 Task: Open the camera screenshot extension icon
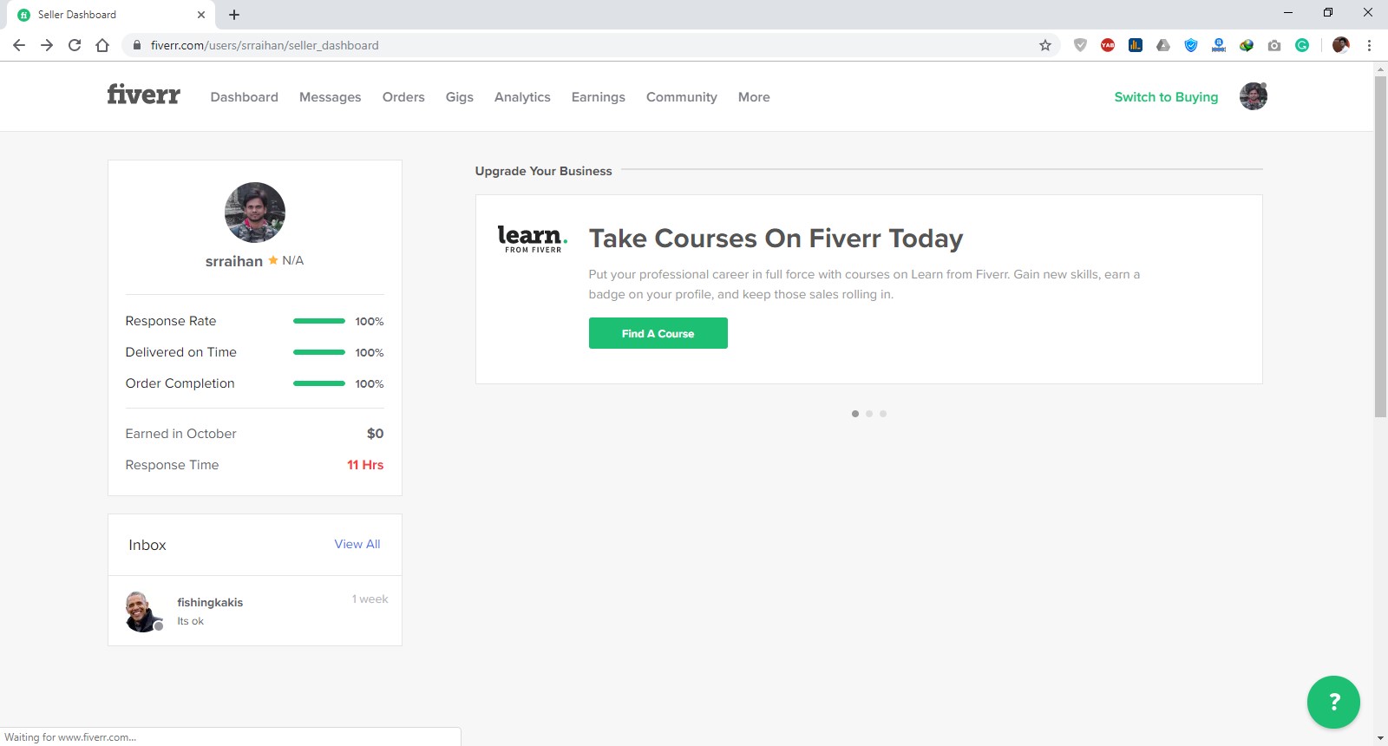(x=1274, y=45)
